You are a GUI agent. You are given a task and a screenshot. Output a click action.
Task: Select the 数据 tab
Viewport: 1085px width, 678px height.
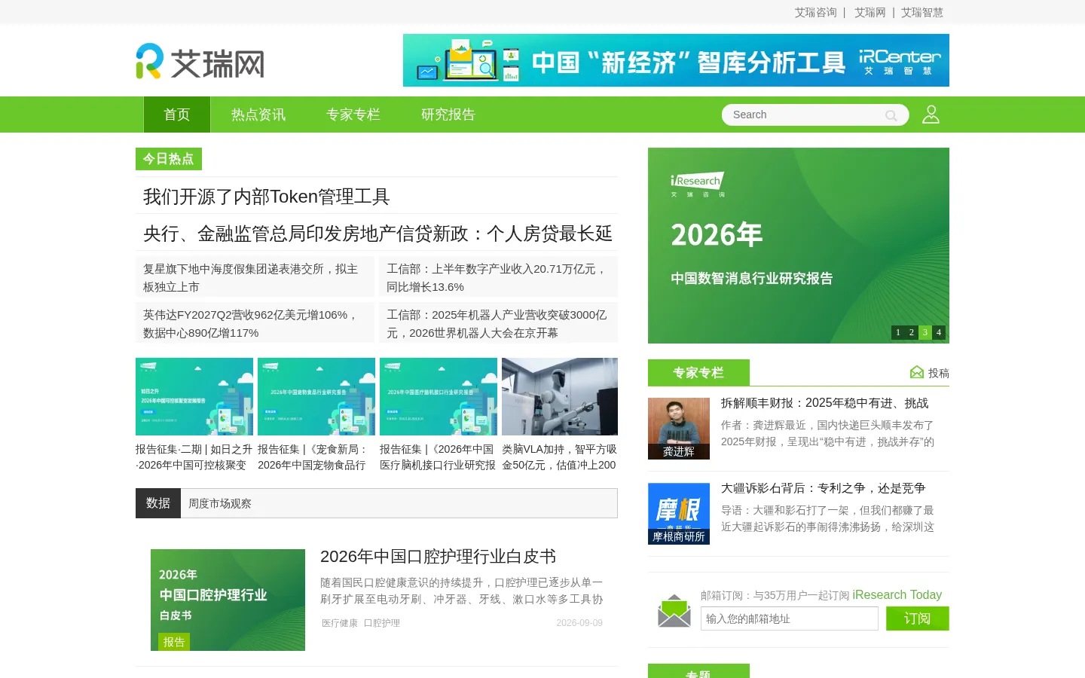click(158, 503)
